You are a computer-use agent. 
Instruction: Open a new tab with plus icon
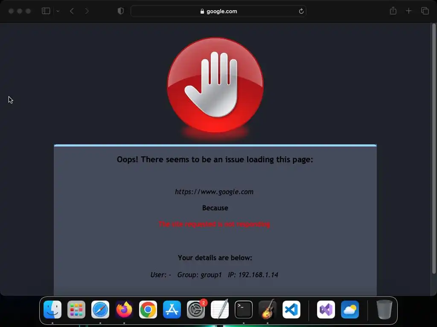408,11
